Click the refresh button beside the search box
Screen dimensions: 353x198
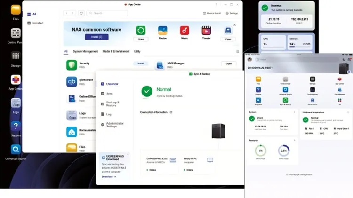(x=81, y=13)
